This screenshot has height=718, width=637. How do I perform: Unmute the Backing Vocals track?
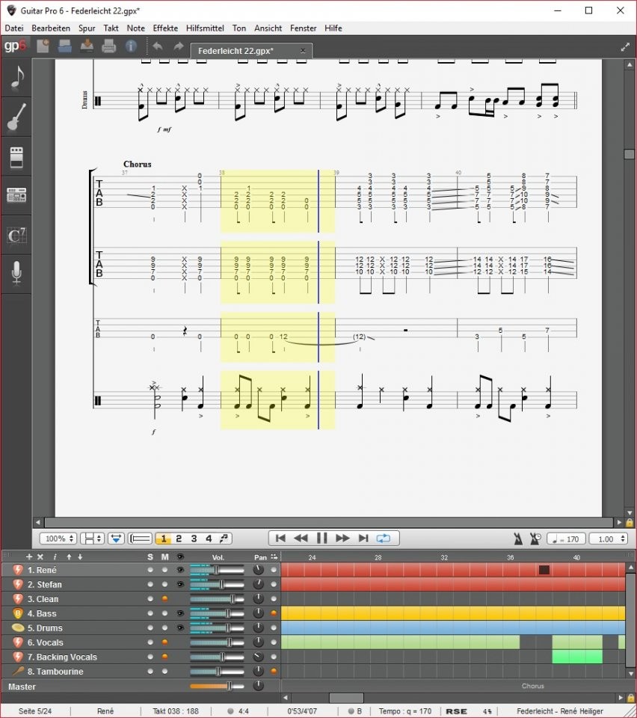click(x=164, y=657)
